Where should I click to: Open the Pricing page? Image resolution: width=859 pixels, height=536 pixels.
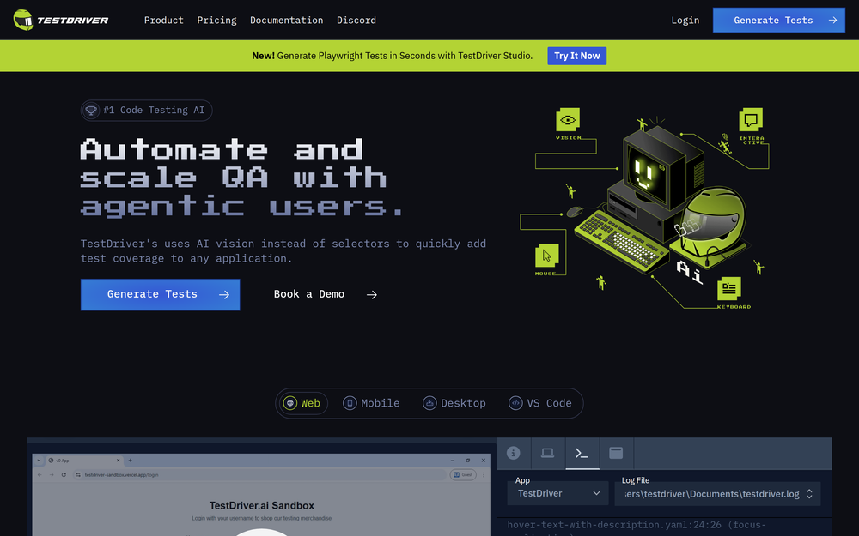coord(217,21)
